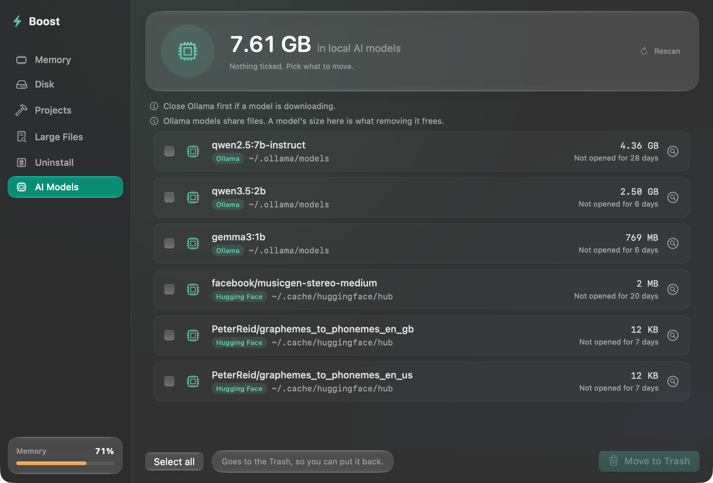Open the Uninstall section
Viewport: 713px width, 483px height.
65,162
